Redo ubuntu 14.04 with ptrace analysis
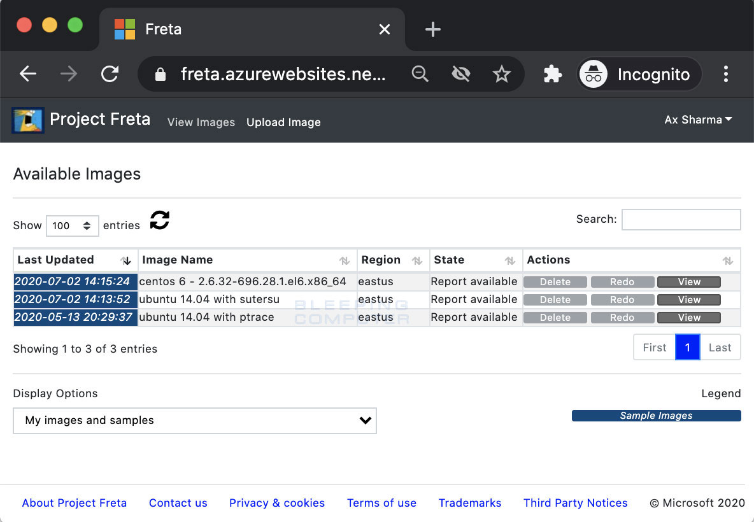This screenshot has height=522, width=754. 622,318
